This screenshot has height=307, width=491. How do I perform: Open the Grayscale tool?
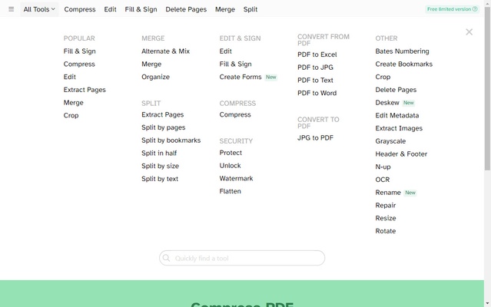pyautogui.click(x=390, y=141)
